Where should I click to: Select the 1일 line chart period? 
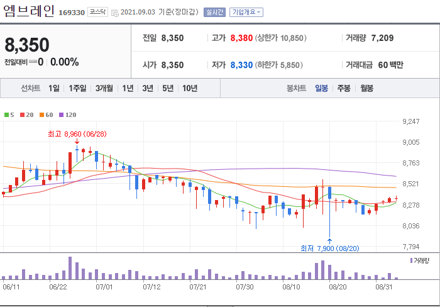[x=54, y=88]
